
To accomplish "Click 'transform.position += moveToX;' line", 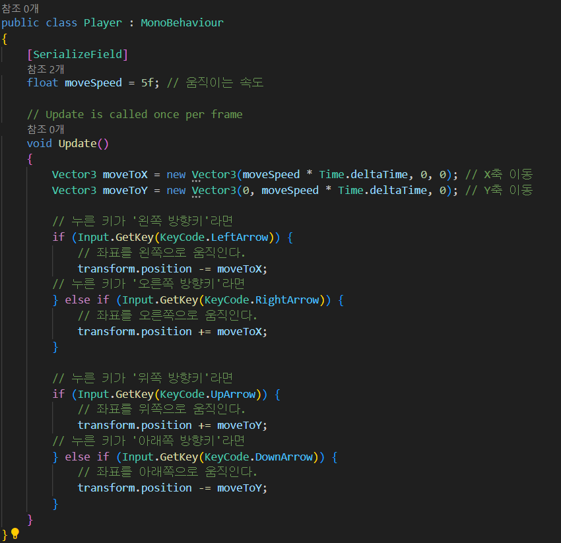I will 172,332.
